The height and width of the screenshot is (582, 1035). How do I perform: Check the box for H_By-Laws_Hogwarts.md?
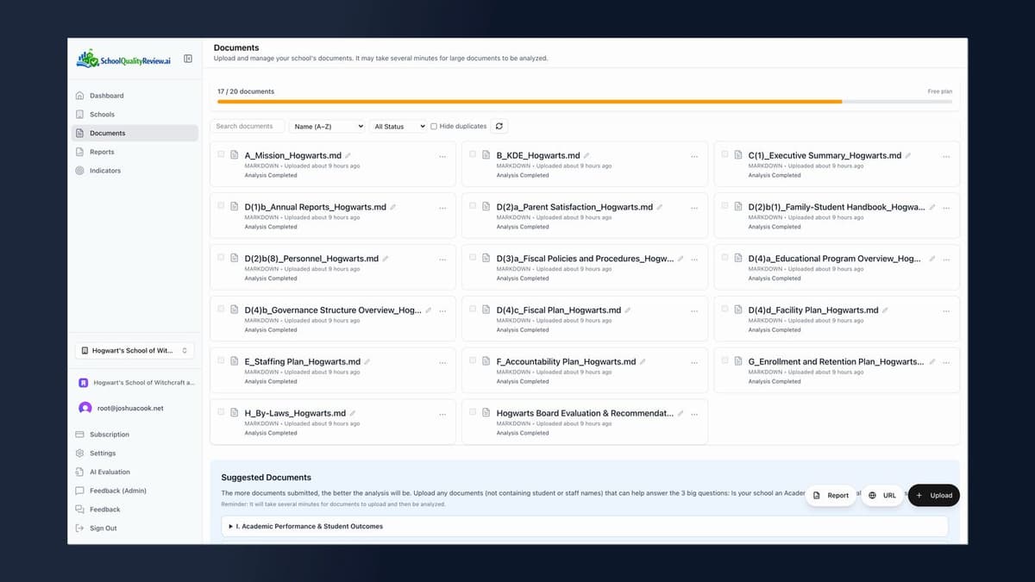point(221,412)
